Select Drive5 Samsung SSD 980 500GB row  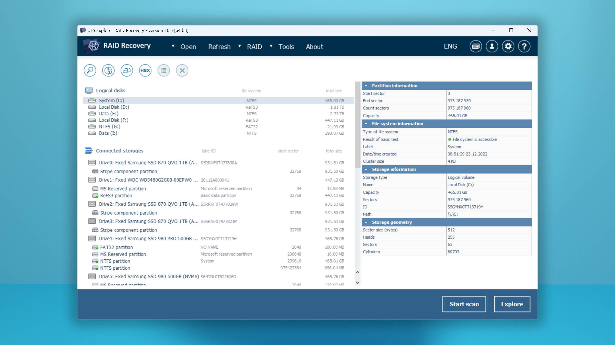(219, 277)
